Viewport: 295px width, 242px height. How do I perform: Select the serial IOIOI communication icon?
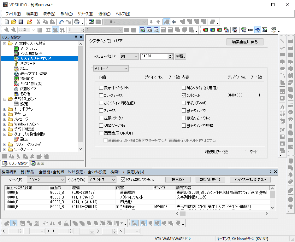[251, 30]
